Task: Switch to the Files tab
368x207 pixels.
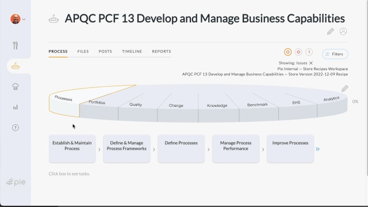Action: 83,51
